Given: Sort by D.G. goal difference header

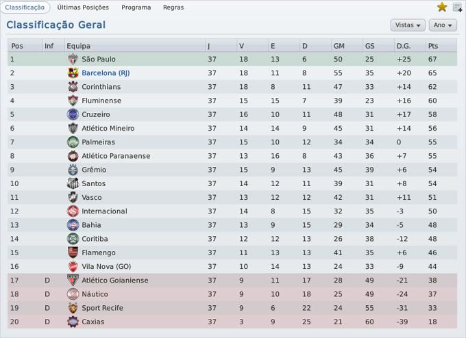Looking at the screenshot, I should 403,46.
